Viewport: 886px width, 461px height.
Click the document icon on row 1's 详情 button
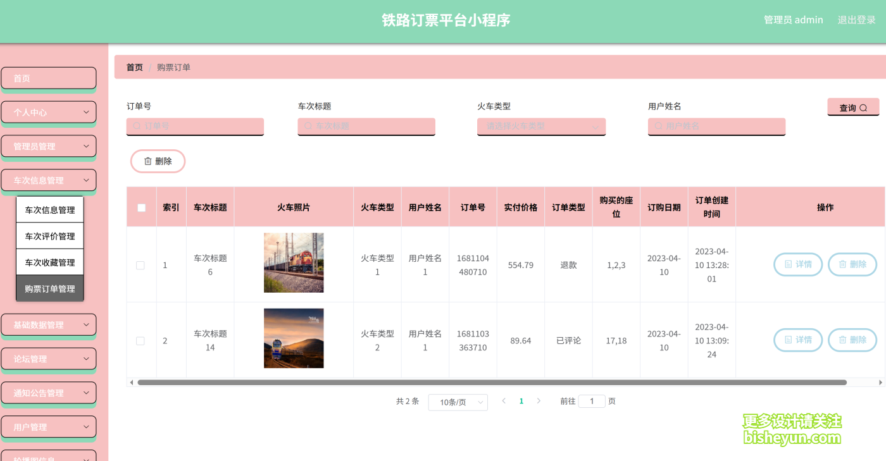pyautogui.click(x=788, y=264)
